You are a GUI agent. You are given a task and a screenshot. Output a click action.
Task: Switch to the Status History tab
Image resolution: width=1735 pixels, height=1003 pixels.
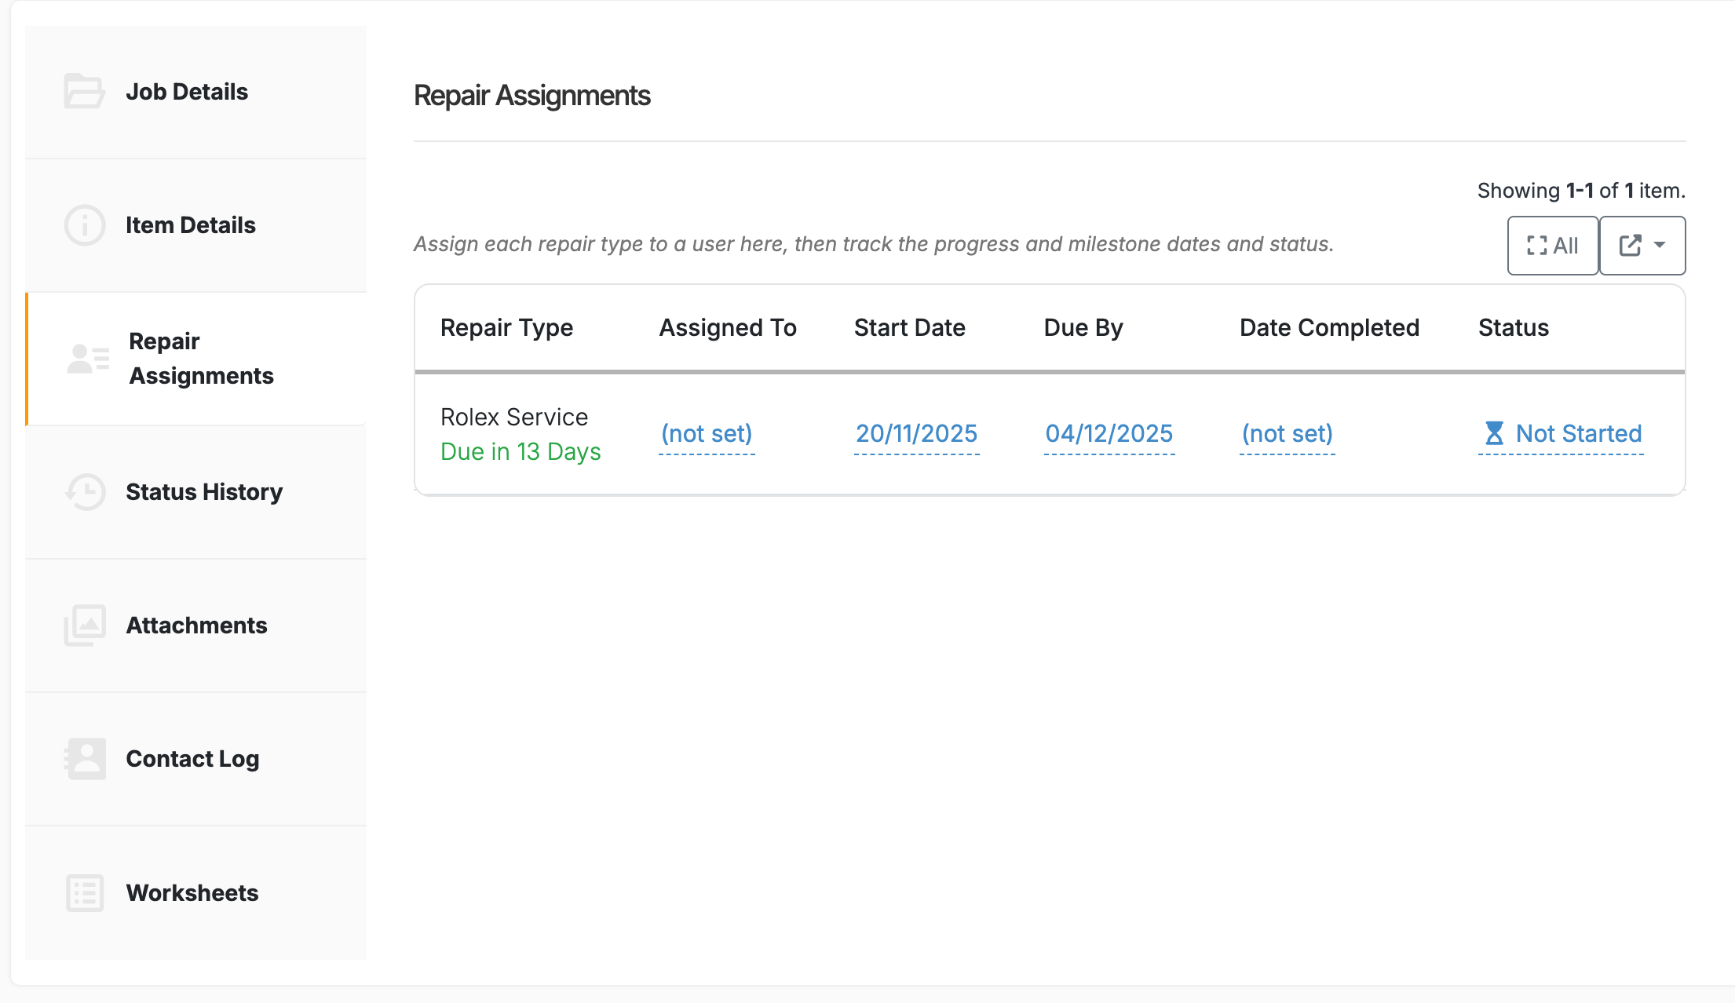pyautogui.click(x=204, y=492)
